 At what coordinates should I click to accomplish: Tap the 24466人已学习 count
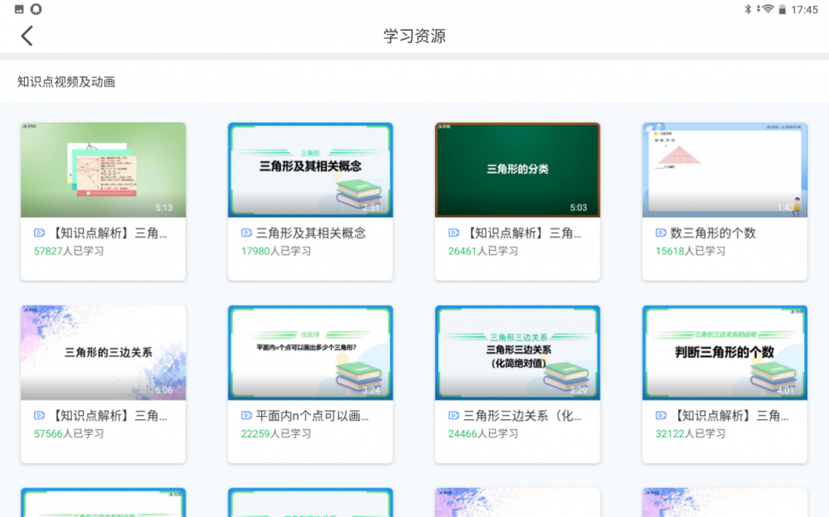tap(483, 434)
